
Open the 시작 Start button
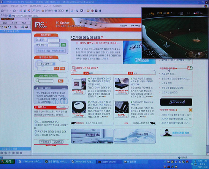point(8,162)
